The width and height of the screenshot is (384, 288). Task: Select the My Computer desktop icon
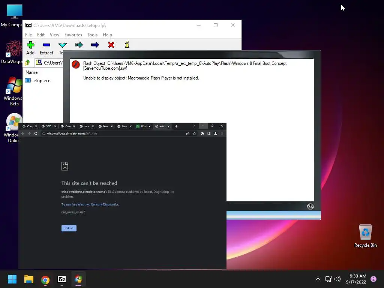point(12,16)
